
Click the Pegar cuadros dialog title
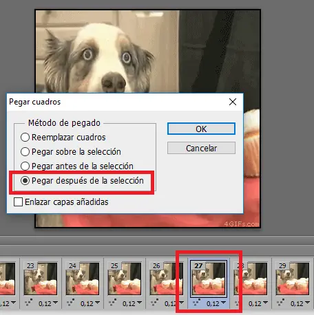(x=35, y=102)
